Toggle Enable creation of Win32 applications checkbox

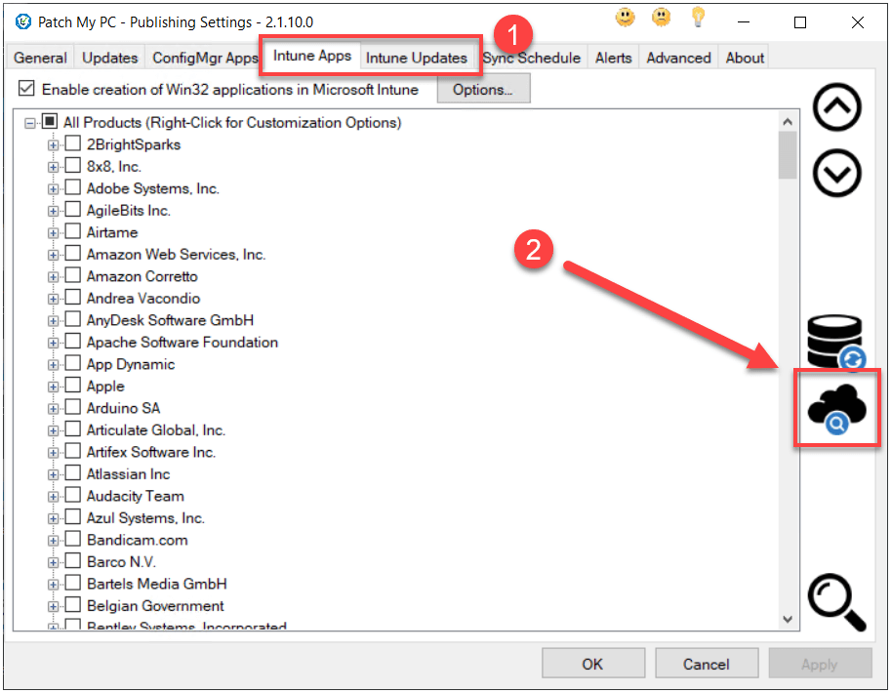click(x=26, y=89)
